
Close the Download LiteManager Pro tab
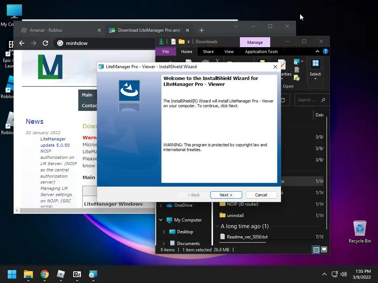188,30
